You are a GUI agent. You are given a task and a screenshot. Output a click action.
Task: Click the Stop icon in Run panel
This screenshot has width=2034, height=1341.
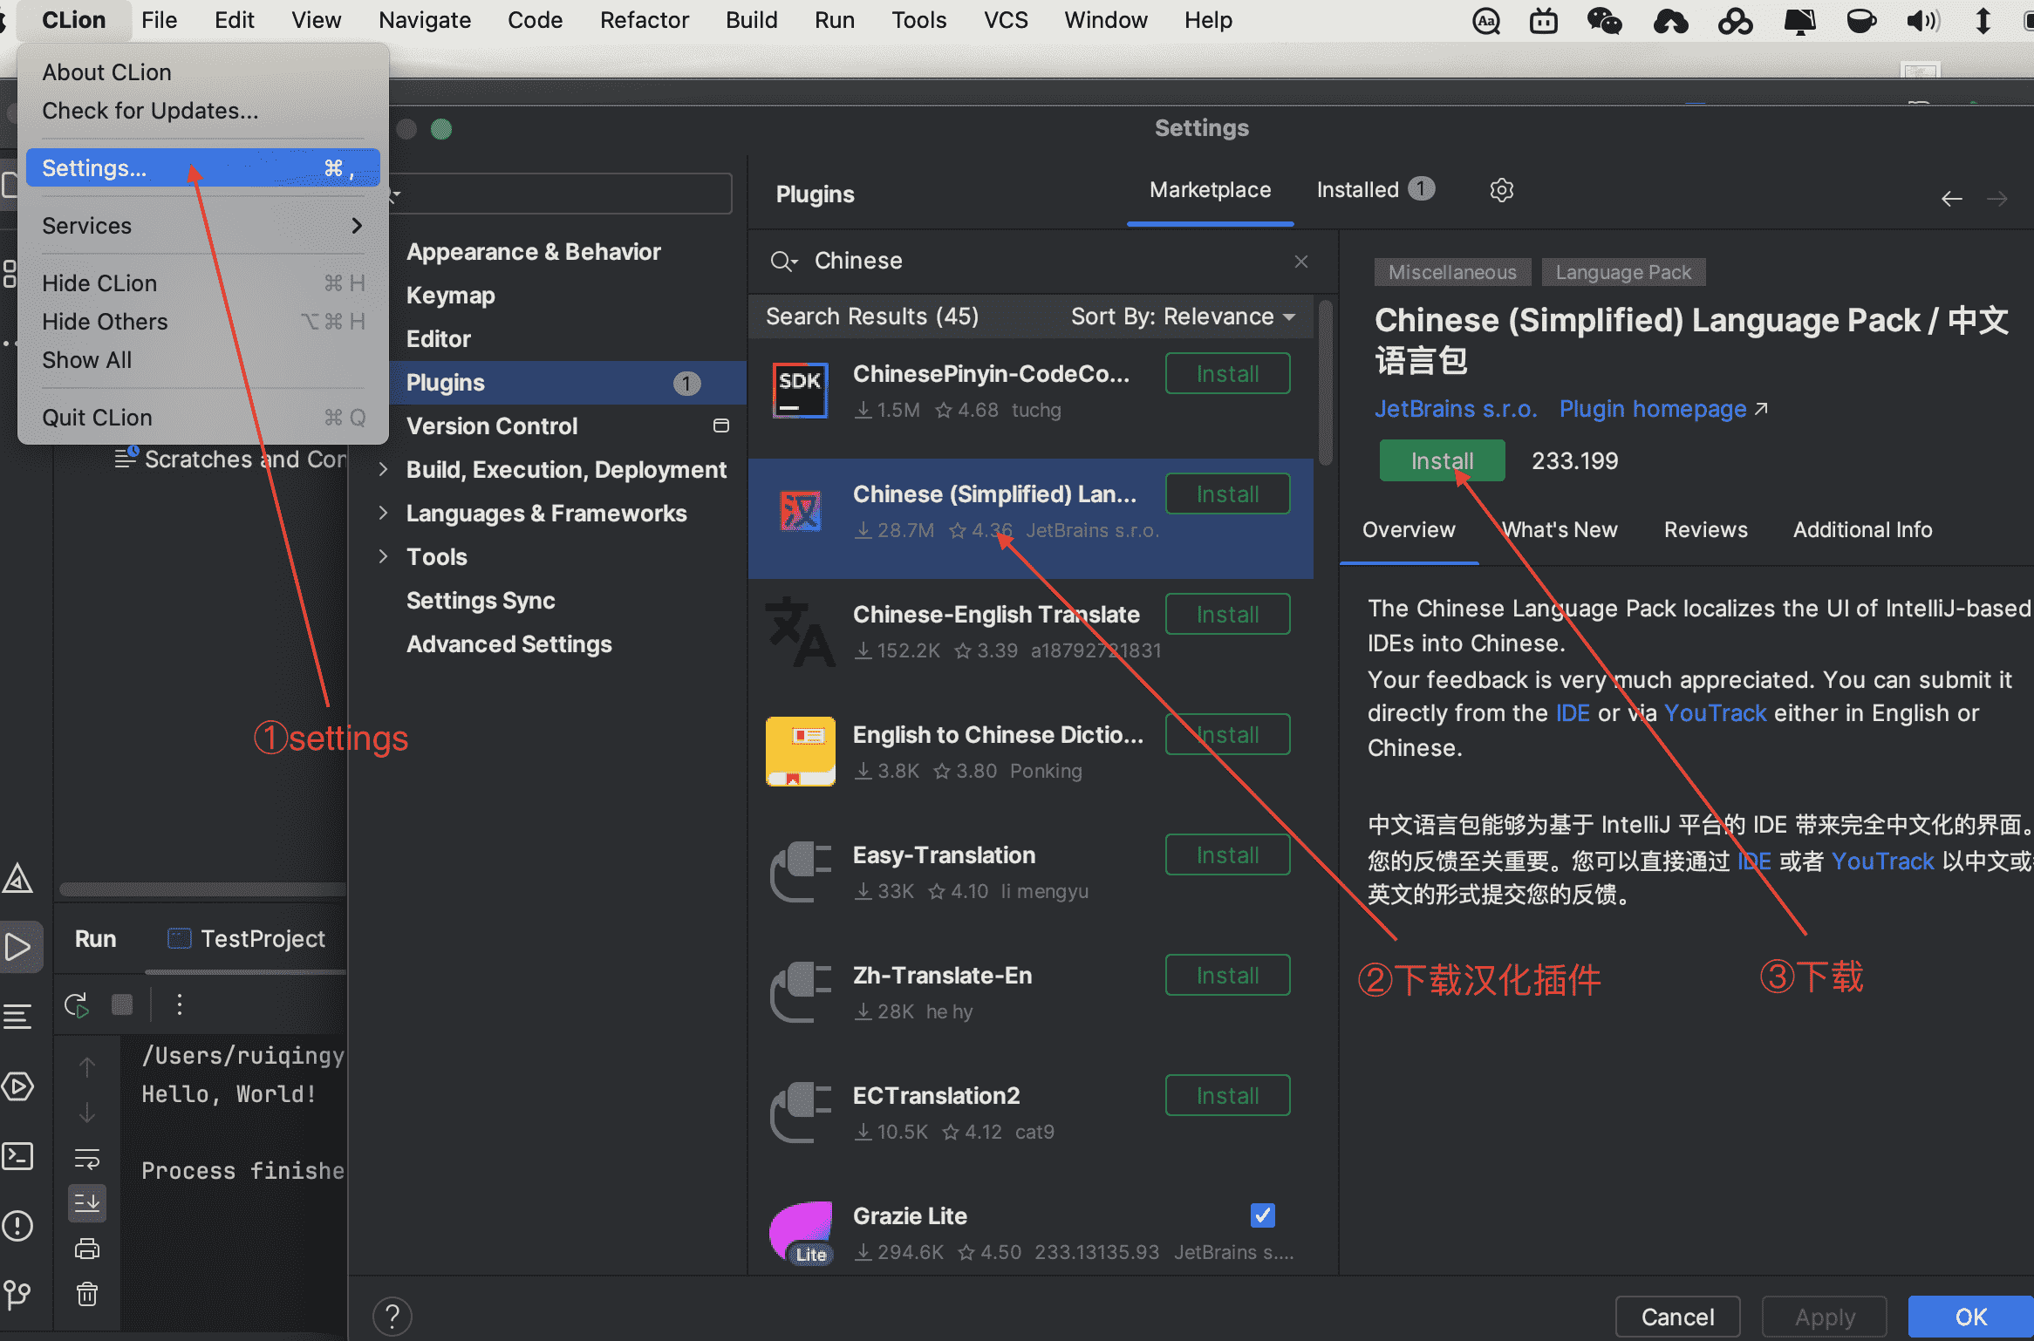(122, 1004)
